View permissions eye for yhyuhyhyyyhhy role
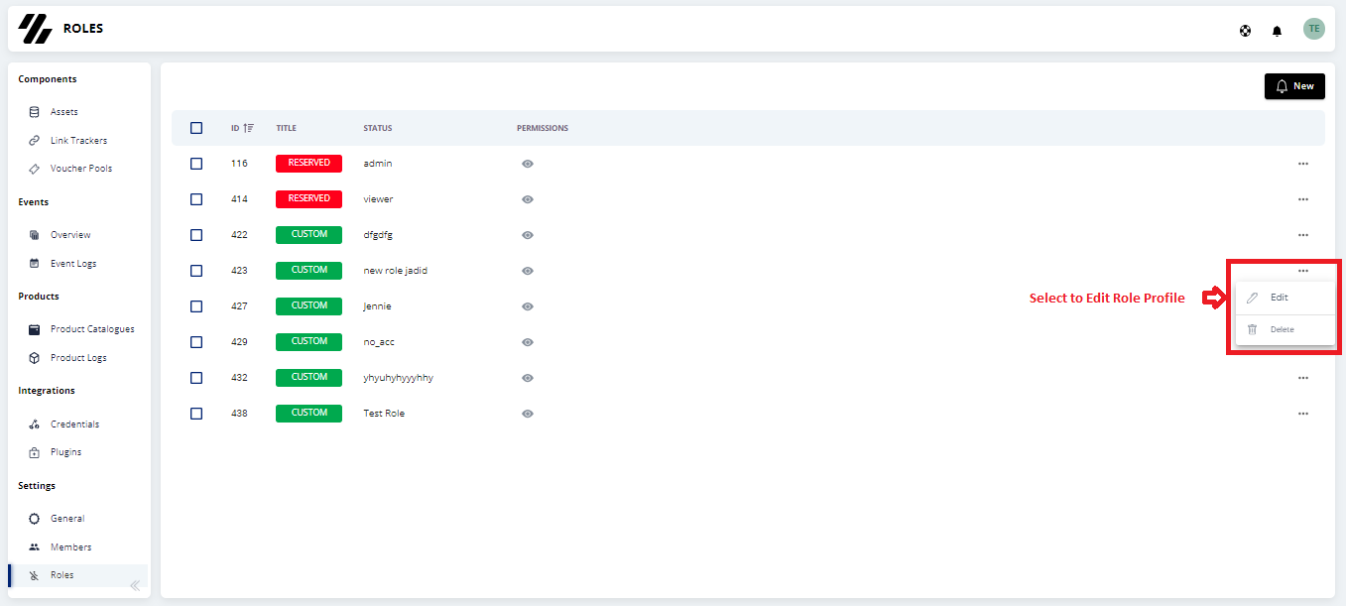The width and height of the screenshot is (1346, 606). [528, 378]
